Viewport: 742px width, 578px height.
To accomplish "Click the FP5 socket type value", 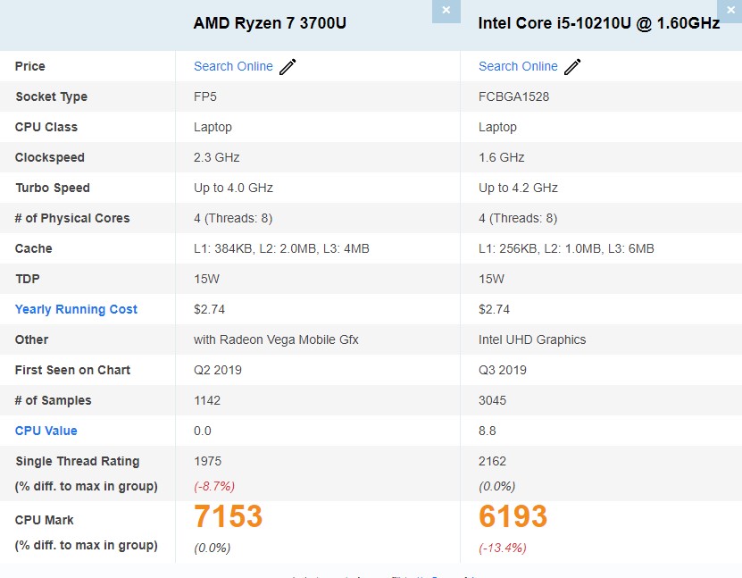I will coord(204,96).
